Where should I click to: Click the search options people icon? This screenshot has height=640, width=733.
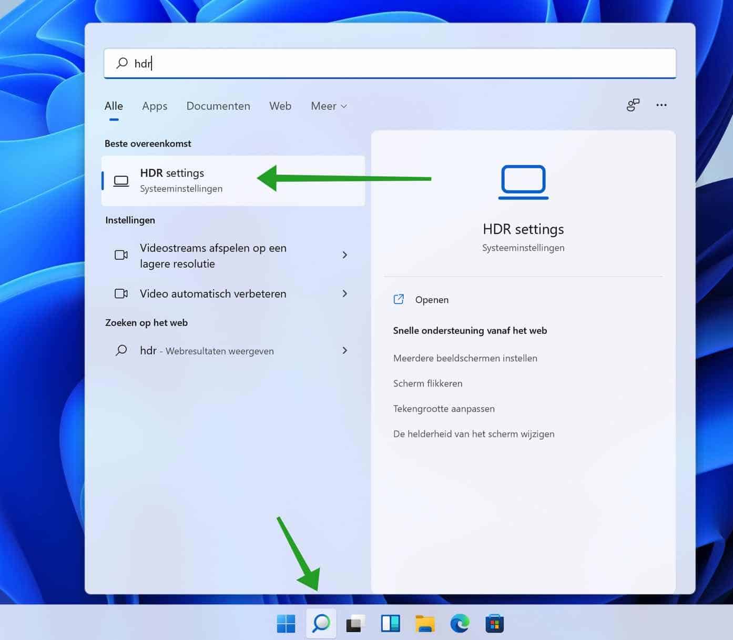pyautogui.click(x=633, y=105)
